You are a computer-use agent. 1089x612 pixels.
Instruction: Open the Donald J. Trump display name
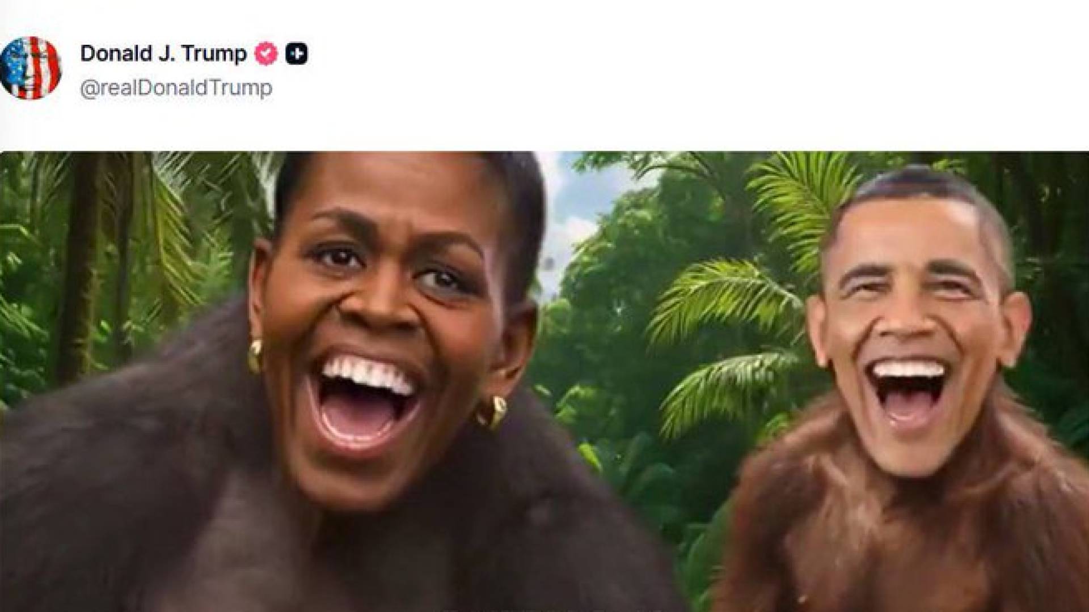(163, 54)
